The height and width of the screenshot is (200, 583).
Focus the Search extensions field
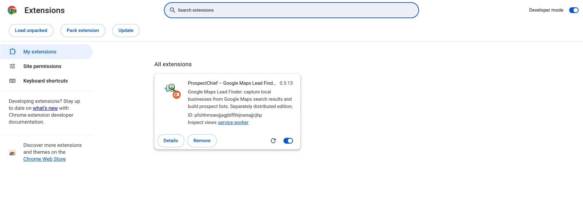(291, 10)
